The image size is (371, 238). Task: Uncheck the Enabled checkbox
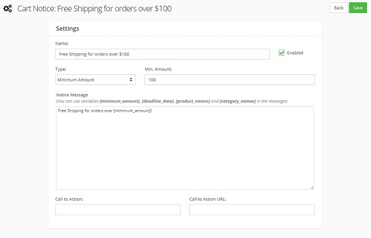coord(282,53)
